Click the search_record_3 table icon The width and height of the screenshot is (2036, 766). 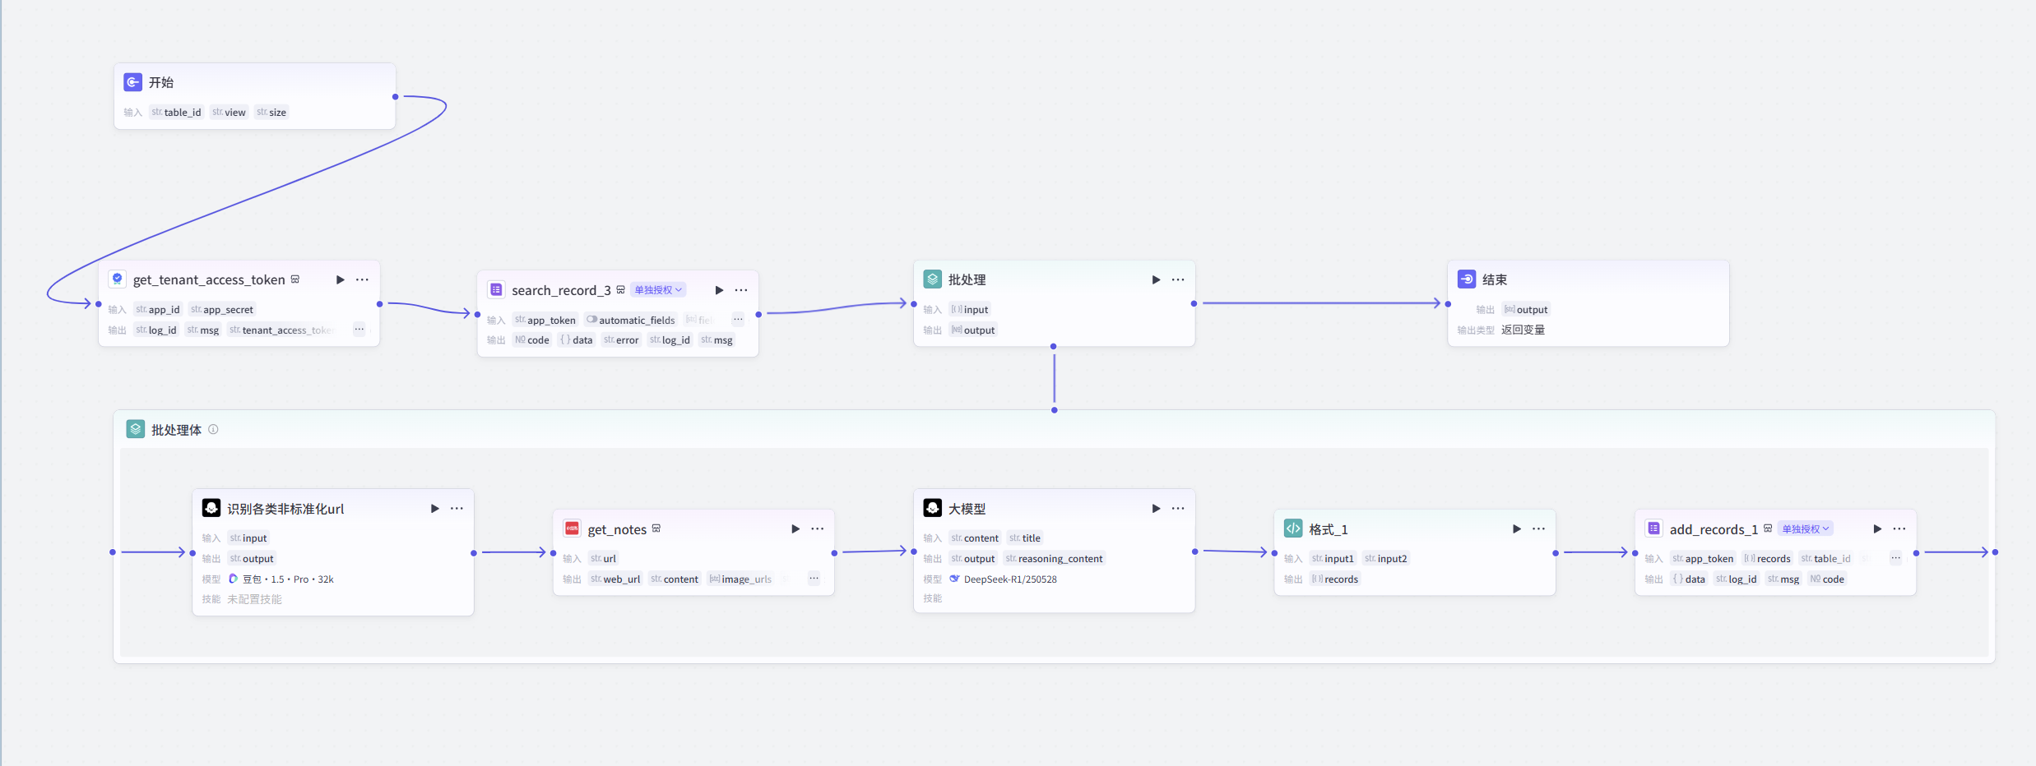coord(496,289)
